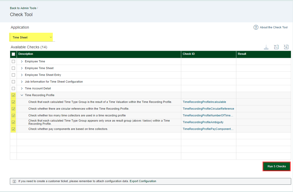Check the Employee Time Sheet Entry checkbox
This screenshot has width=293, height=192.
click(14, 75)
